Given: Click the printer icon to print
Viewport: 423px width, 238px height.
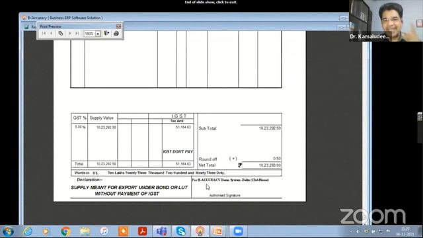Looking at the screenshot, I should click(116, 34).
